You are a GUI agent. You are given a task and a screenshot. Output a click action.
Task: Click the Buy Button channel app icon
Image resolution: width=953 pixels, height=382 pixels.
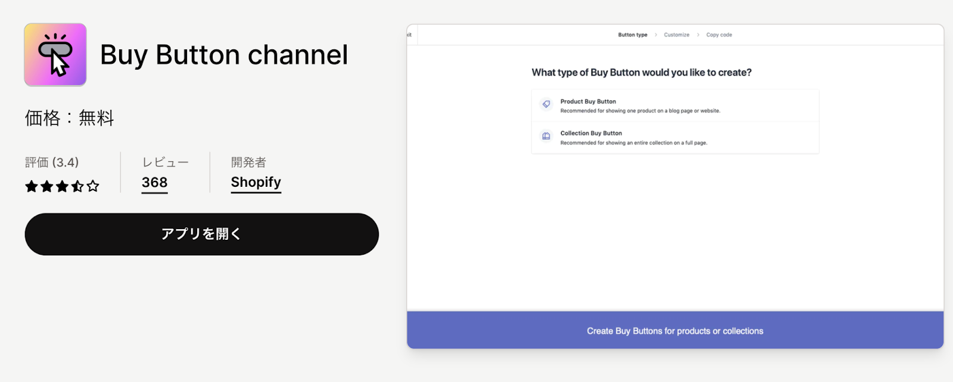point(55,55)
